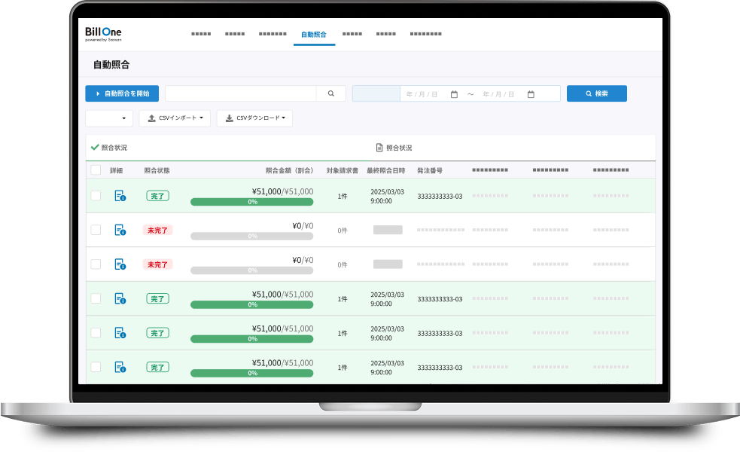
Task: Select the checkbox on the second 未完了 row
Action: coord(96,264)
